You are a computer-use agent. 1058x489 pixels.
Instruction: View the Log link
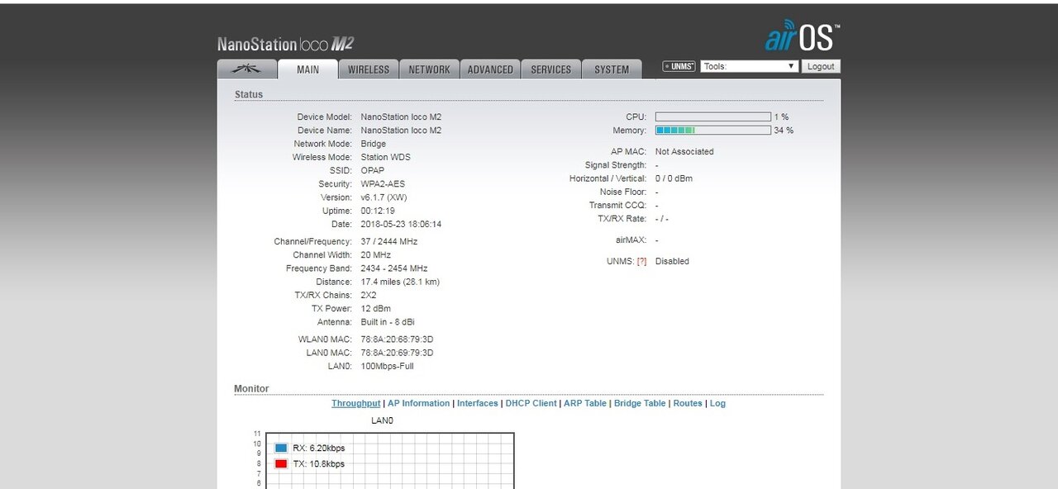pos(717,403)
